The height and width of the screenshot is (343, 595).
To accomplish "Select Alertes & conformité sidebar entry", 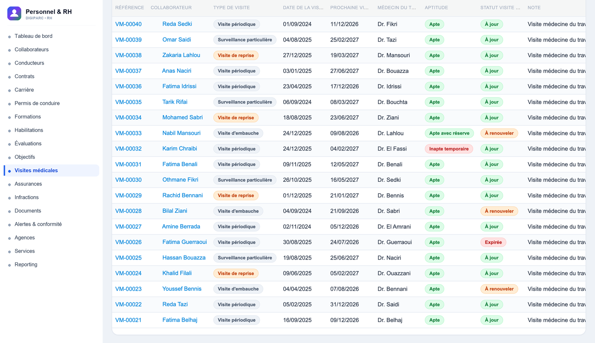I will pyautogui.click(x=38, y=224).
